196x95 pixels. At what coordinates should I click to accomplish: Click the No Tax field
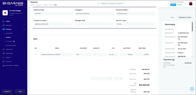pos(113,54)
